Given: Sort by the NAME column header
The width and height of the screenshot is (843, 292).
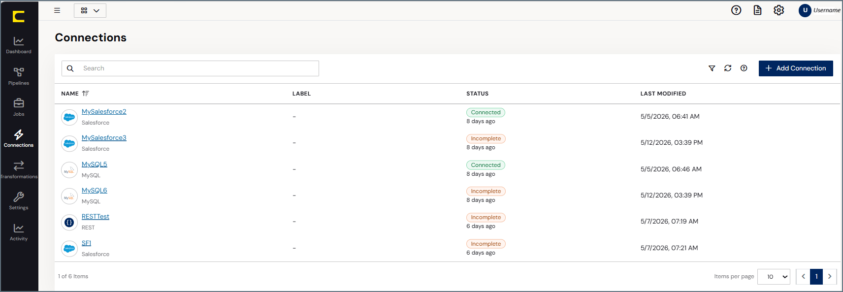Looking at the screenshot, I should tap(70, 94).
